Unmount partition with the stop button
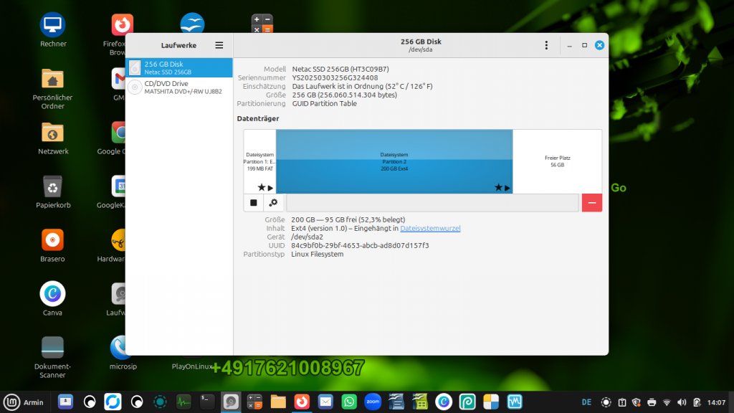The height and width of the screenshot is (413, 734). point(254,203)
